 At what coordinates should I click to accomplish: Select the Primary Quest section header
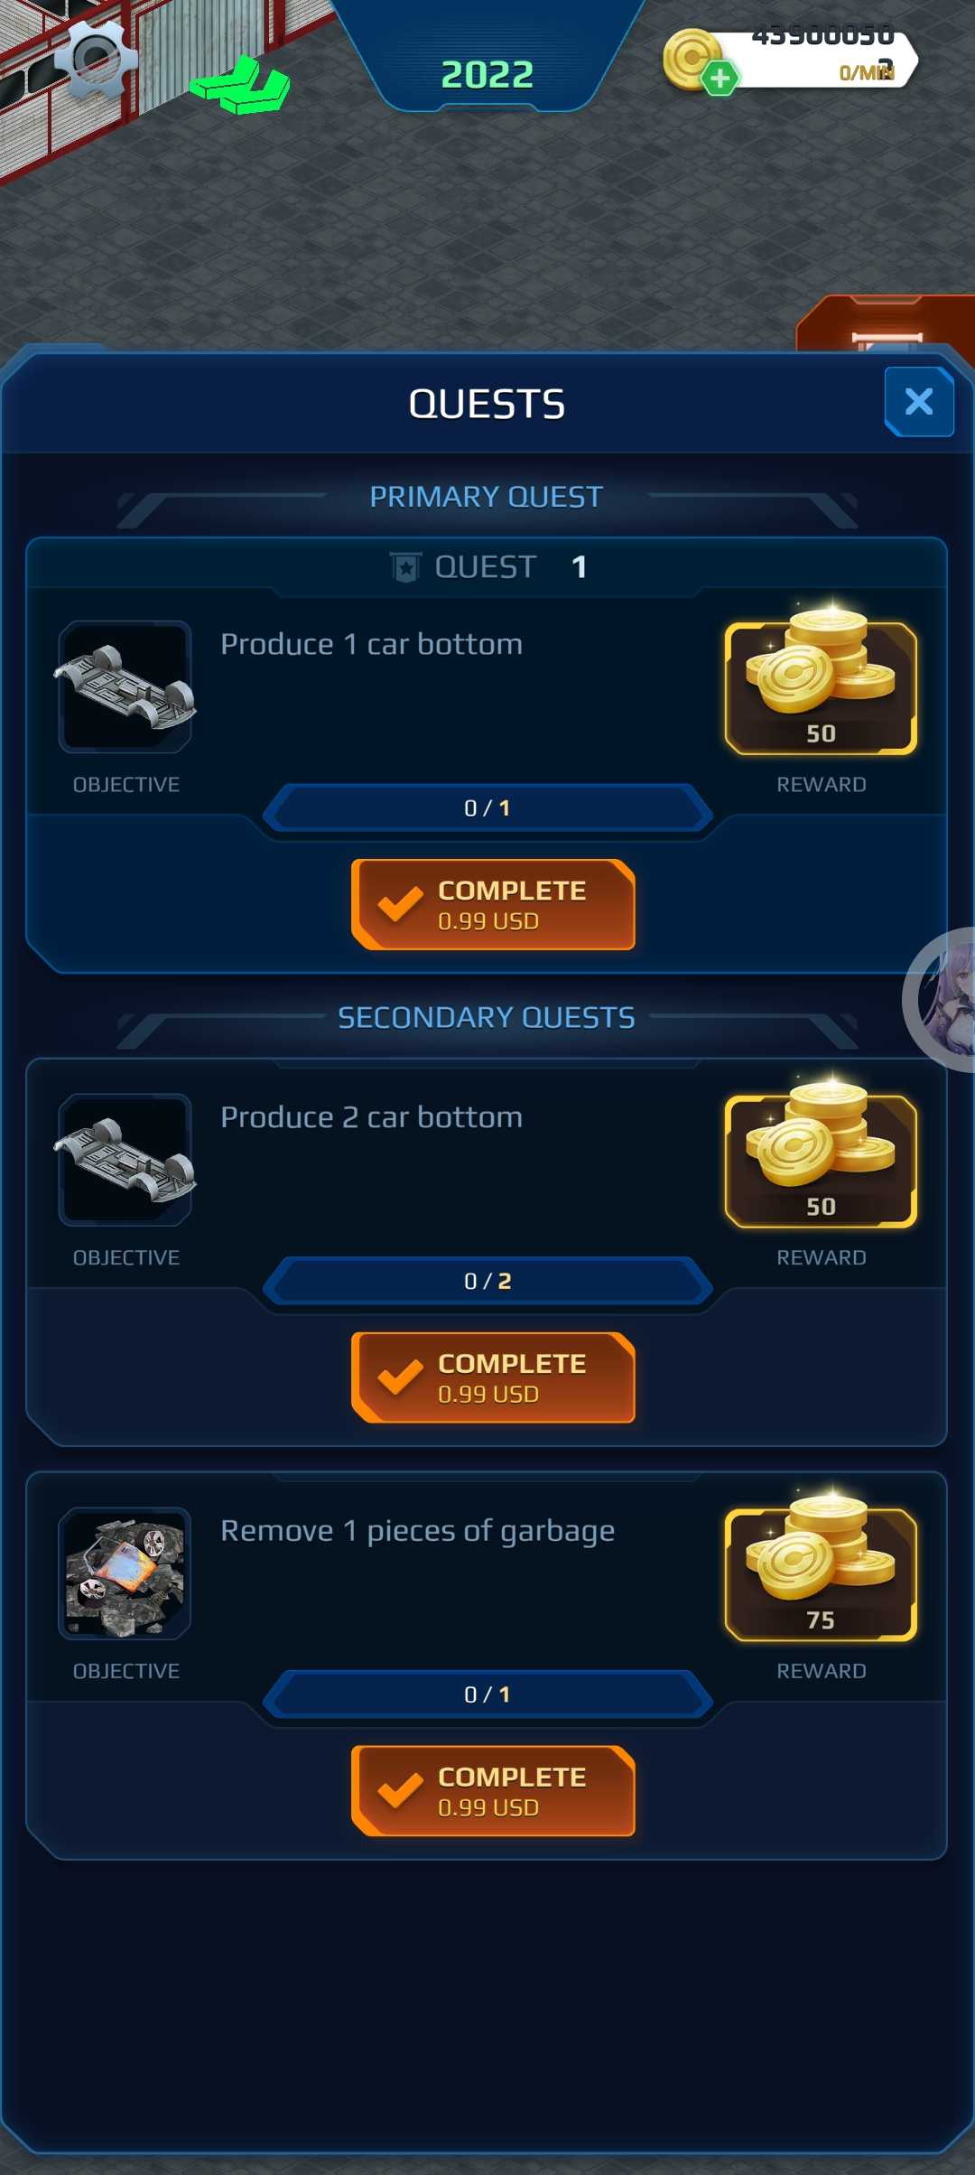[x=487, y=497]
